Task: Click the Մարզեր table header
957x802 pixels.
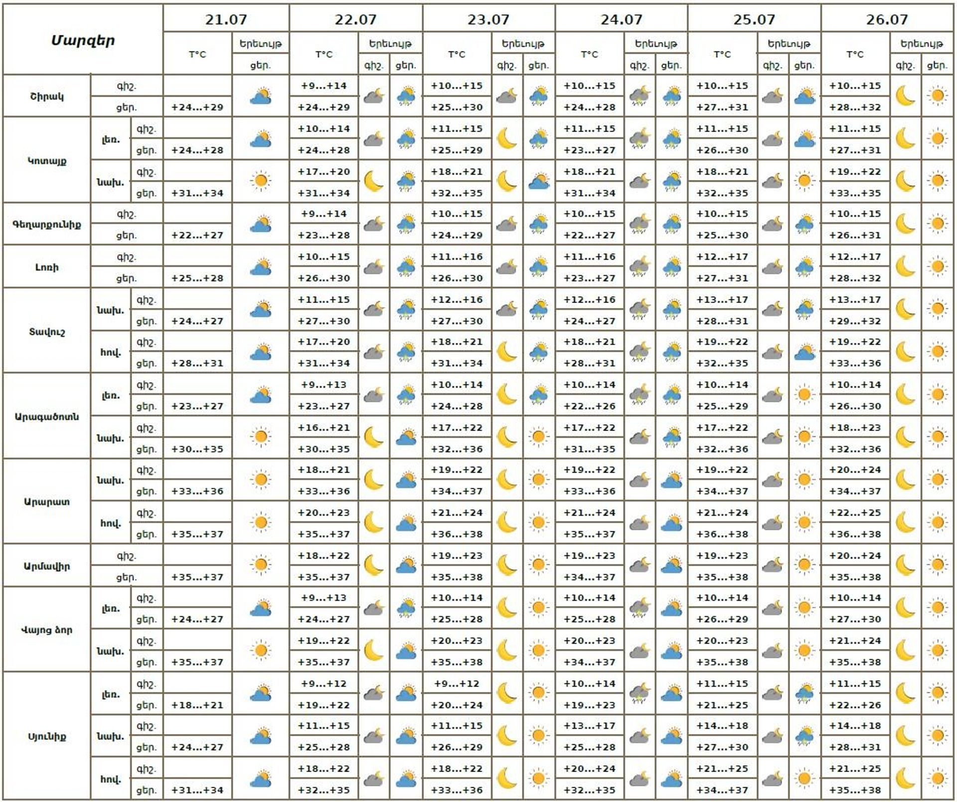Action: (83, 40)
